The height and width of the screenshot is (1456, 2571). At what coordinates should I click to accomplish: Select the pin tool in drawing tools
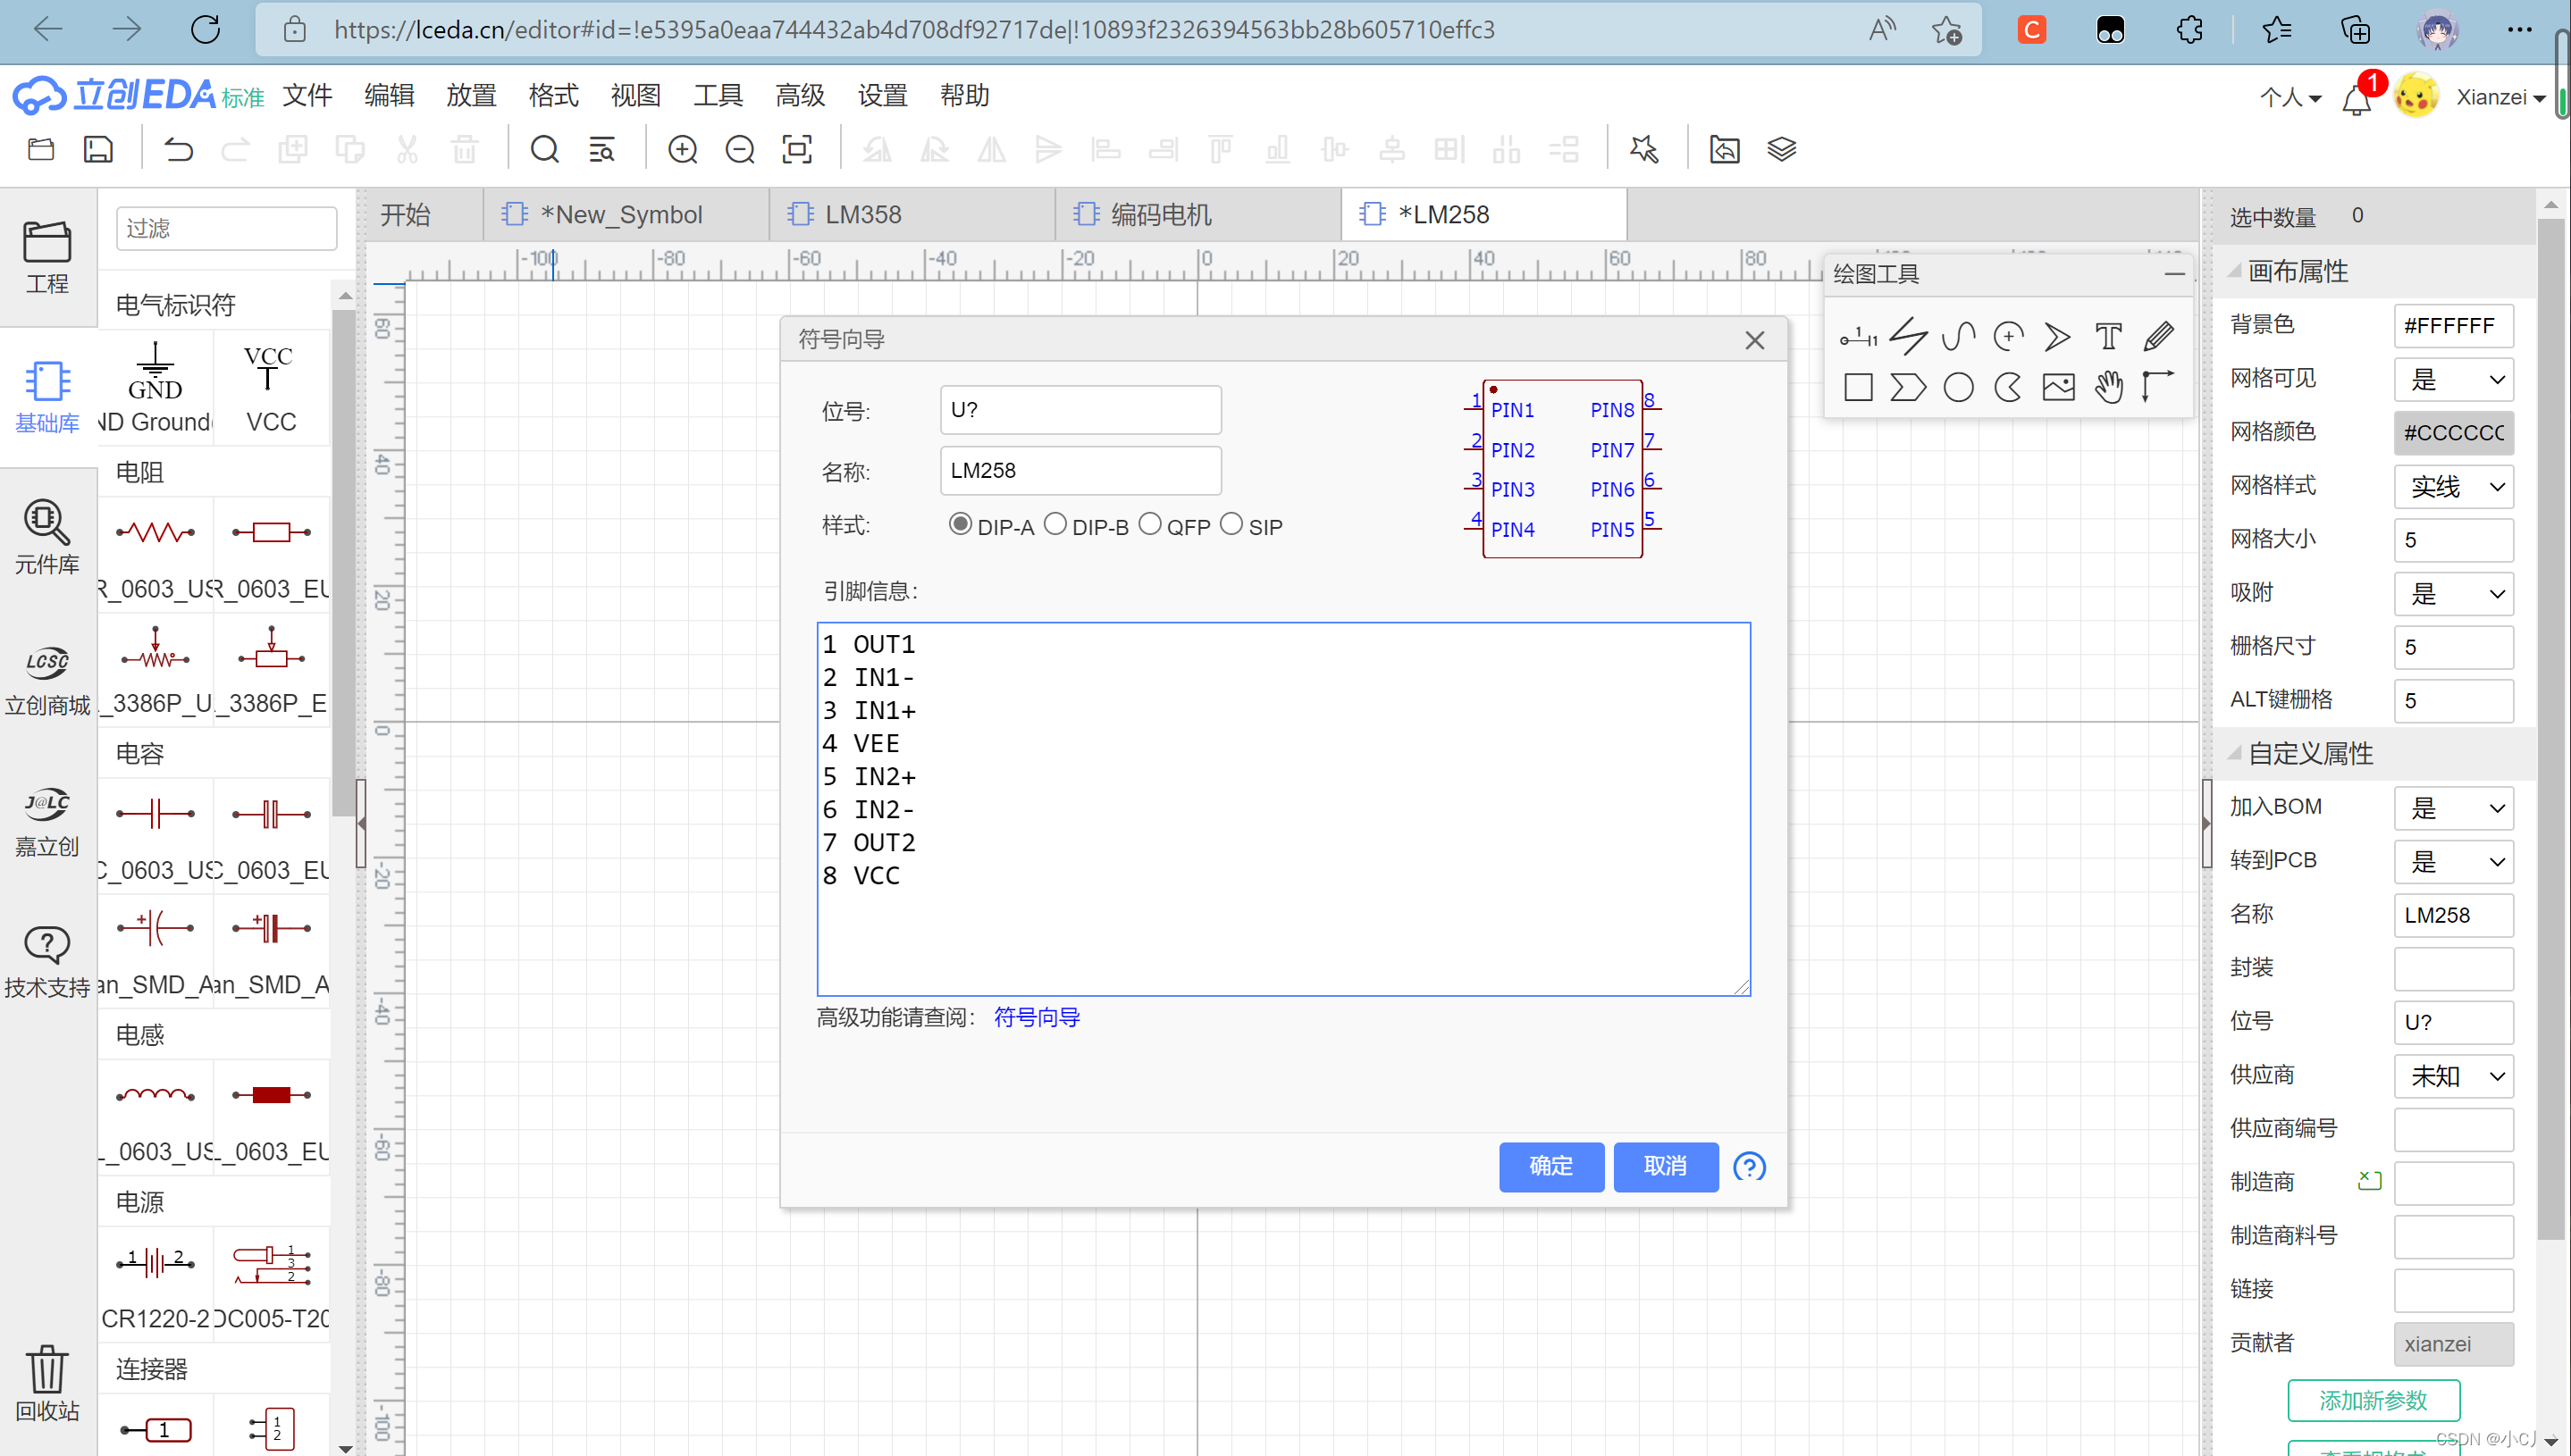click(1858, 337)
